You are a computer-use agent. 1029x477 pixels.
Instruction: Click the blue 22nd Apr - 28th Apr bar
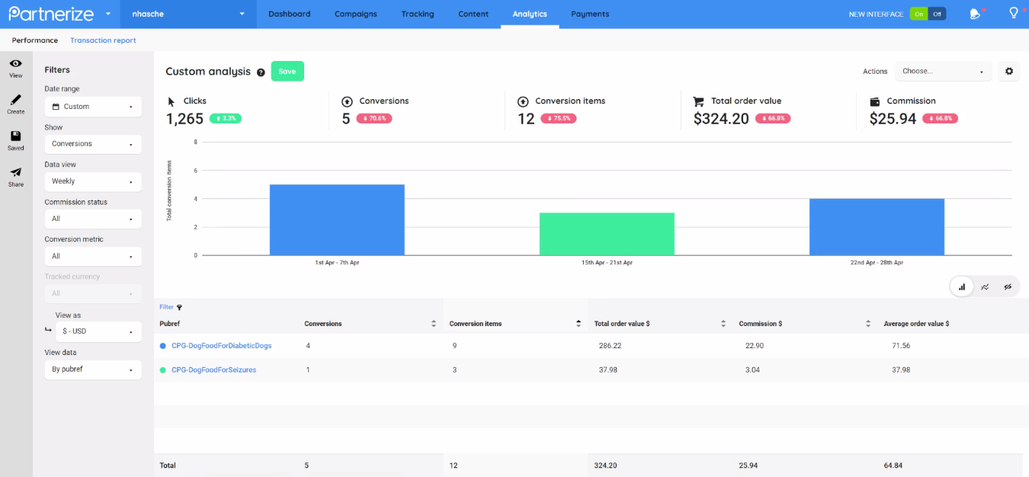877,227
